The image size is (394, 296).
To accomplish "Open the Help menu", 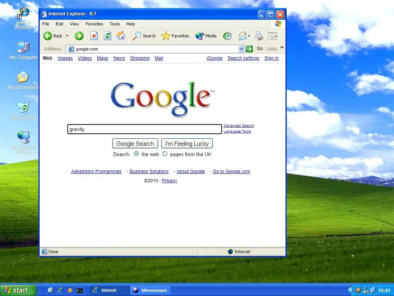I will [131, 24].
